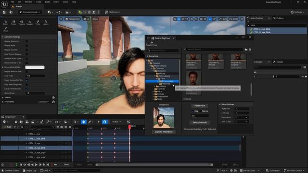308x173 pixels.
Task: Enable Display Sockets checkbox
Action: coord(27,50)
